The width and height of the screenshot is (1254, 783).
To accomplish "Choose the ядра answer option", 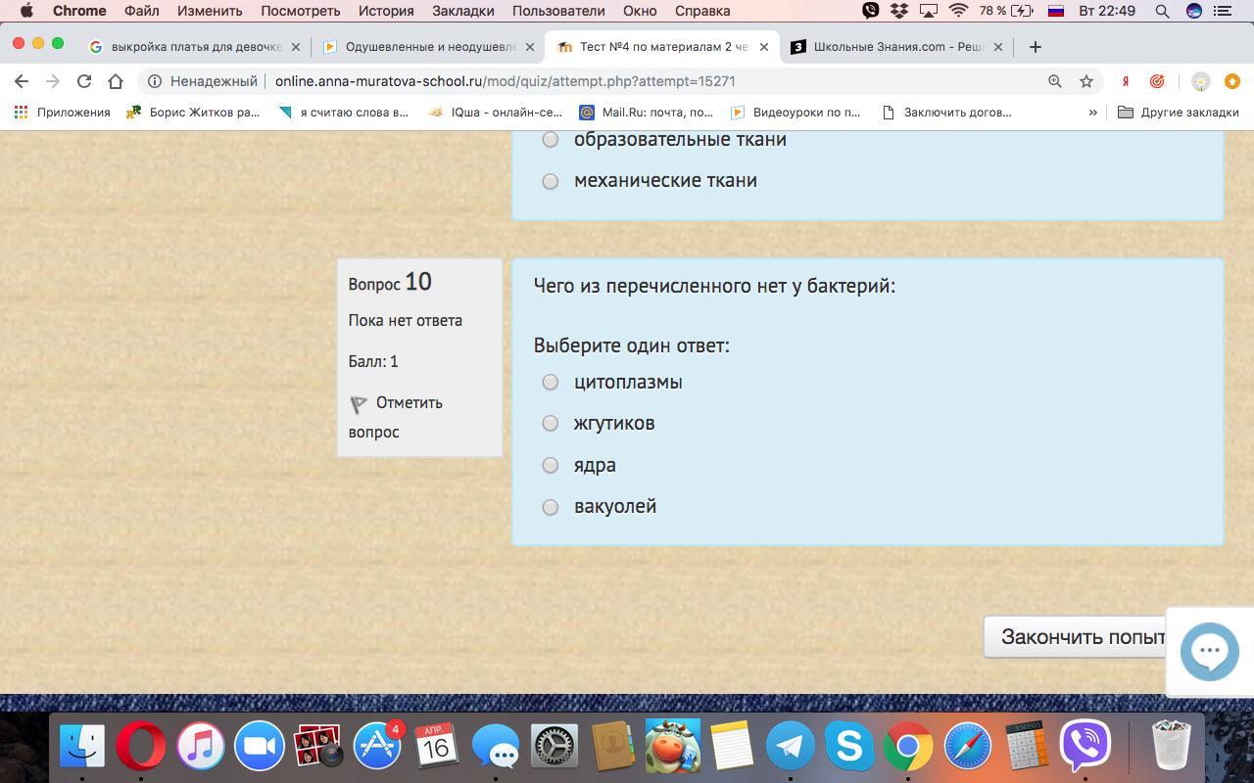I will [x=551, y=465].
